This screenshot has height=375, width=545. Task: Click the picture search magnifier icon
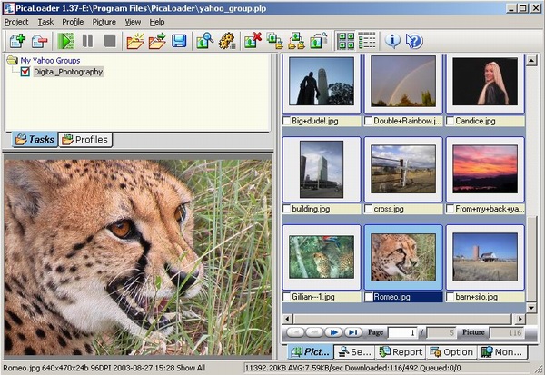coord(204,41)
